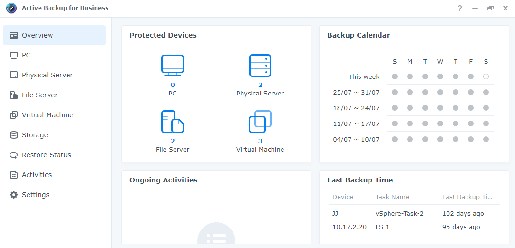The height and width of the screenshot is (248, 515).
Task: Click the Protected Devices panel title
Action: [x=163, y=35]
